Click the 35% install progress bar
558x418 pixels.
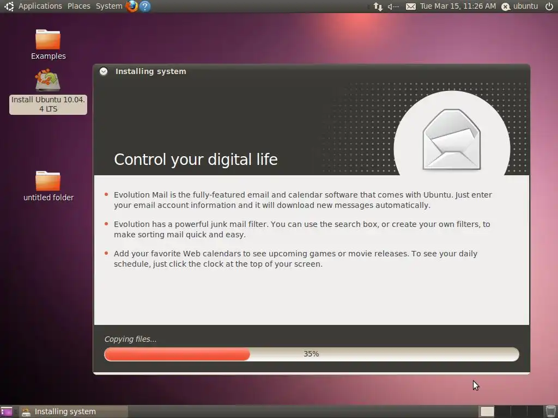(x=311, y=354)
